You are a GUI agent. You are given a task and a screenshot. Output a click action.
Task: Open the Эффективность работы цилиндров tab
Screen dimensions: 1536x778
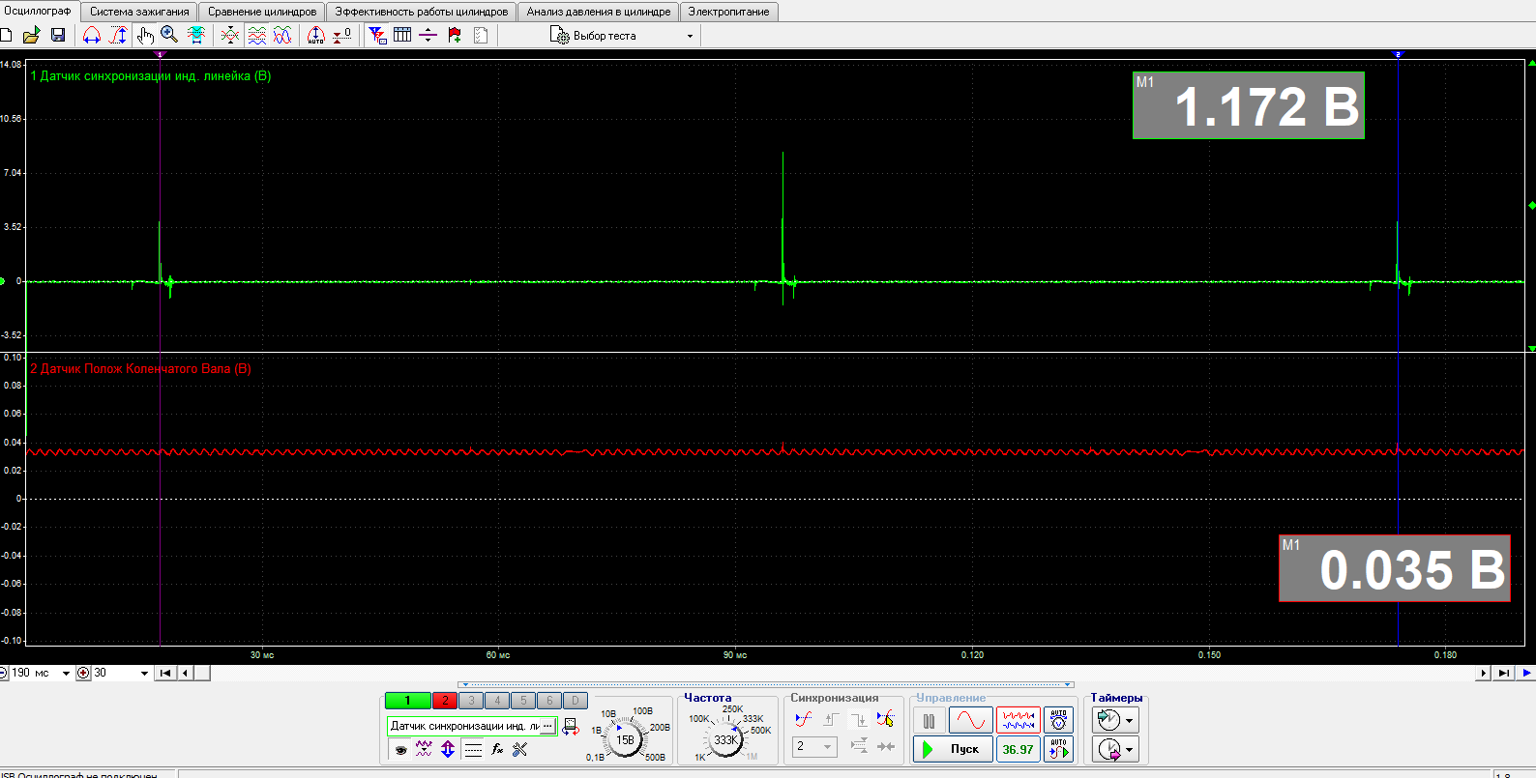(x=422, y=12)
